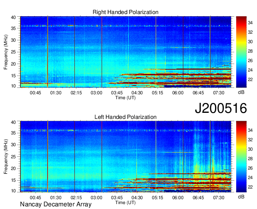Click the 04:30 tick under left-handed plot

pos(137,198)
